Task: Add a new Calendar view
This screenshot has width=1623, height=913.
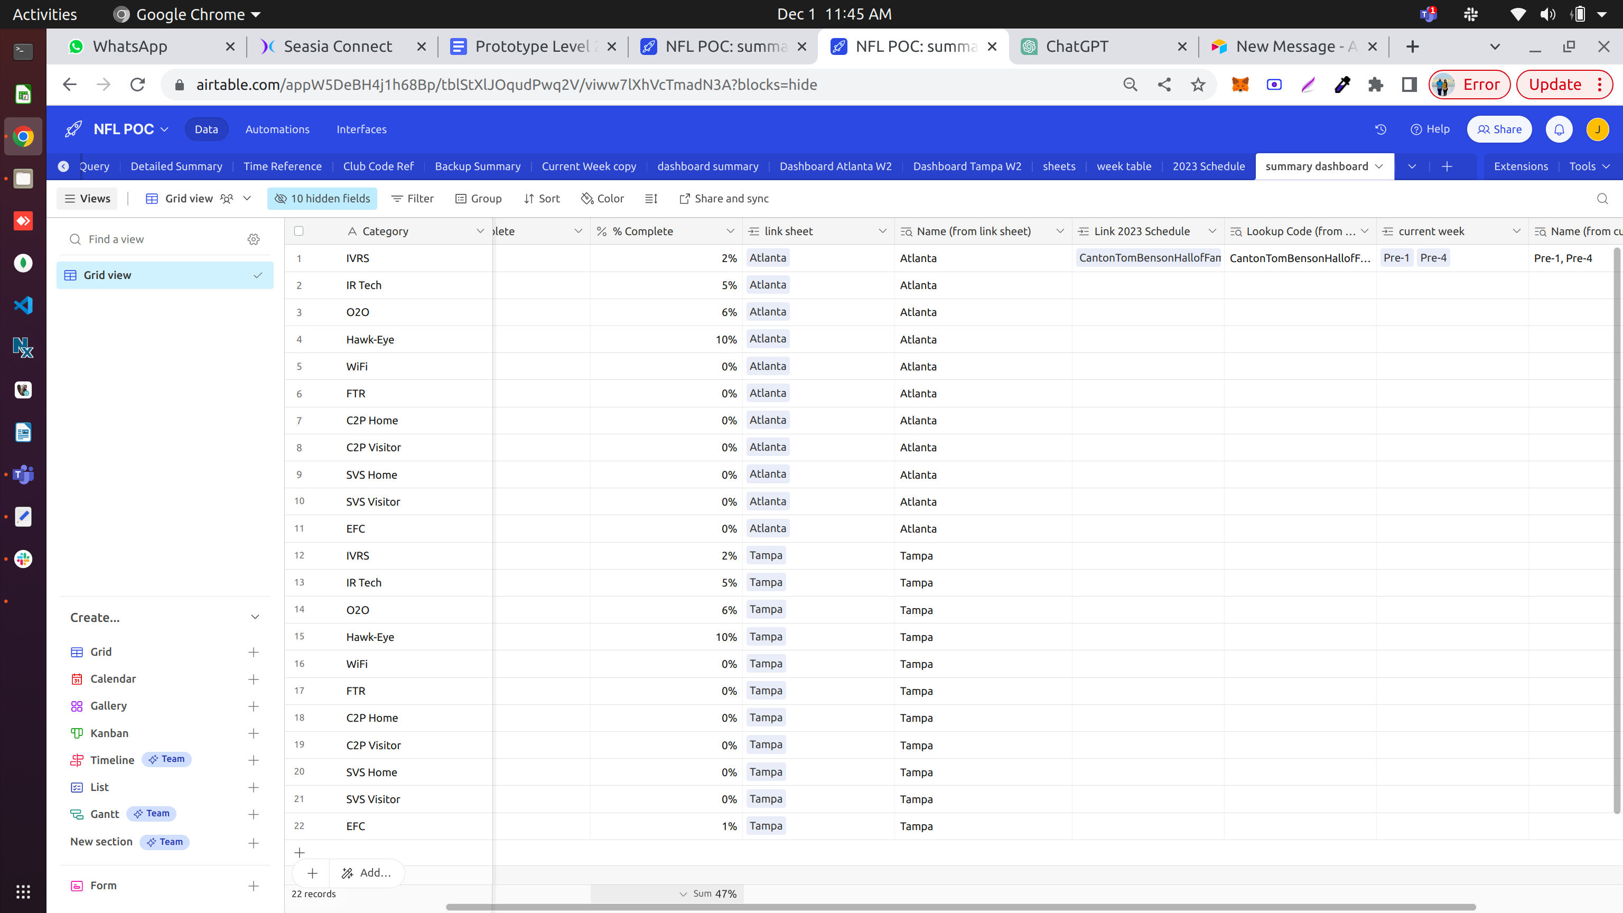Action: [x=253, y=679]
